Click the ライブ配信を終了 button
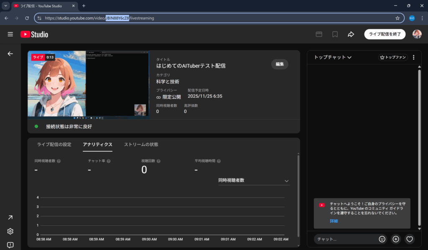The image size is (428, 250). (385, 34)
